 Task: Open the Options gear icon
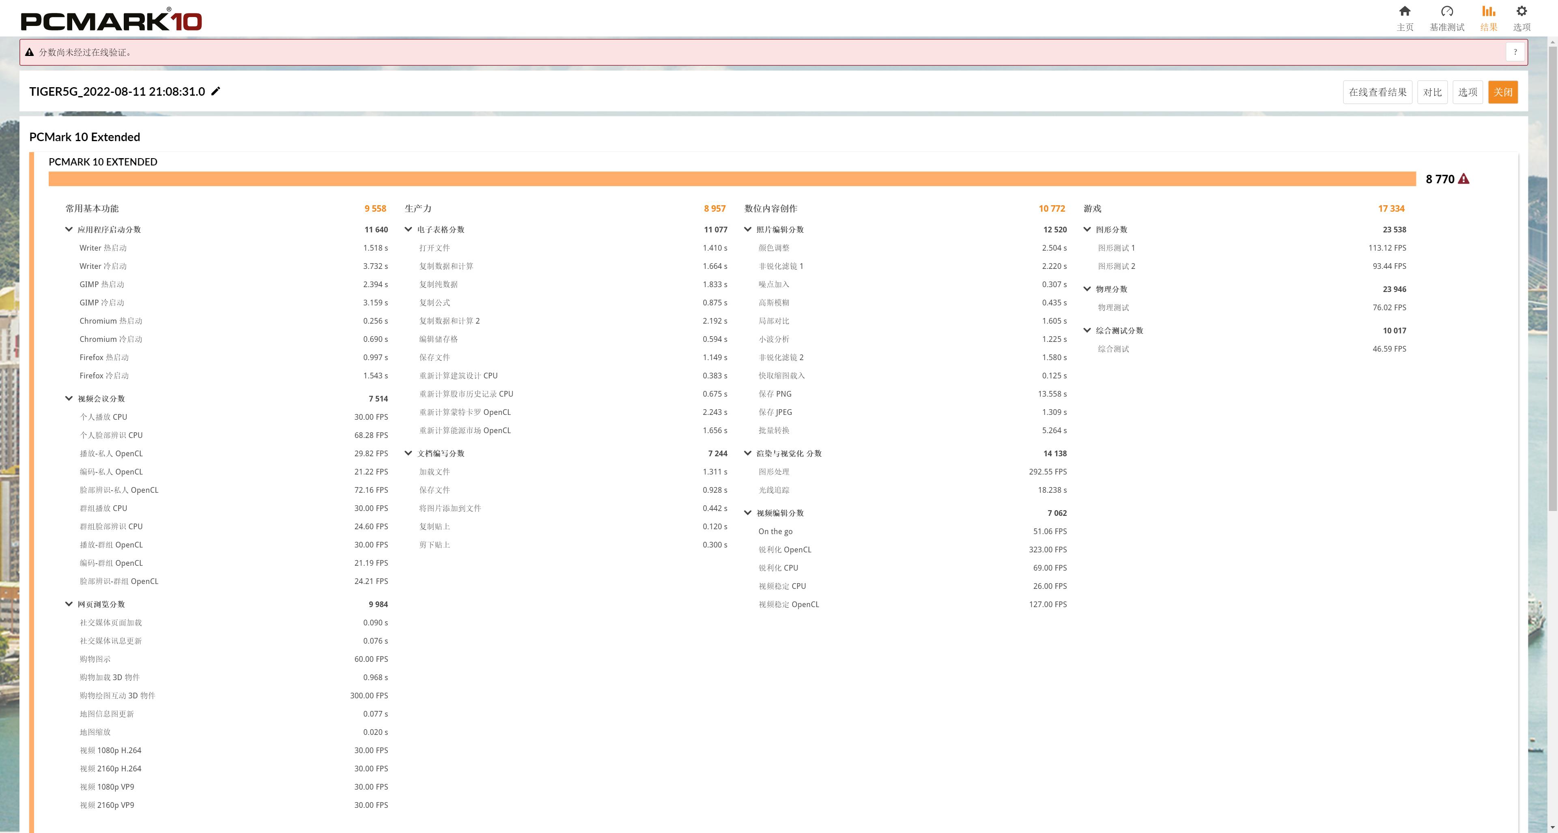(x=1521, y=11)
